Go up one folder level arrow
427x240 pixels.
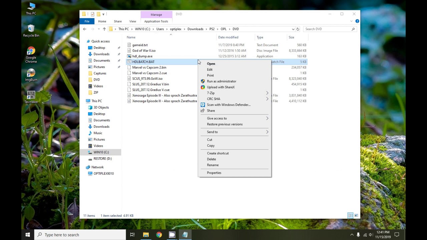click(104, 29)
